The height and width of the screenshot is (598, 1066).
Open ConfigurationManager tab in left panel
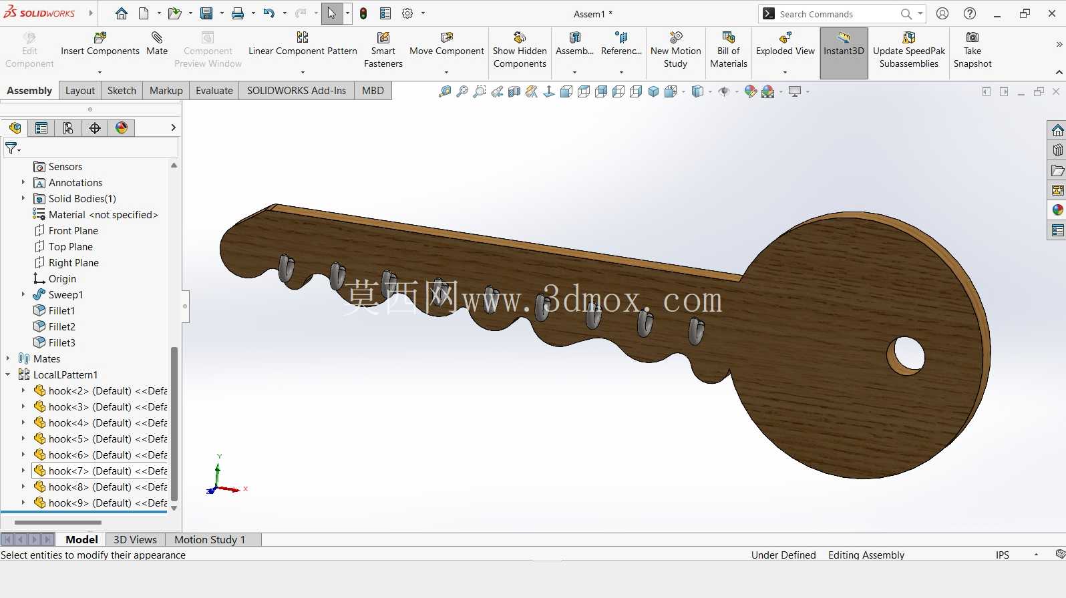coord(68,128)
